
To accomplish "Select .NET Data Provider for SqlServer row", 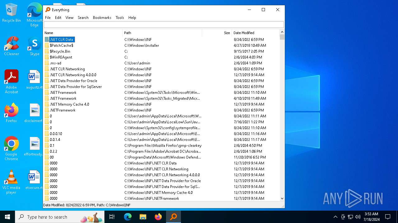I will click(161, 87).
